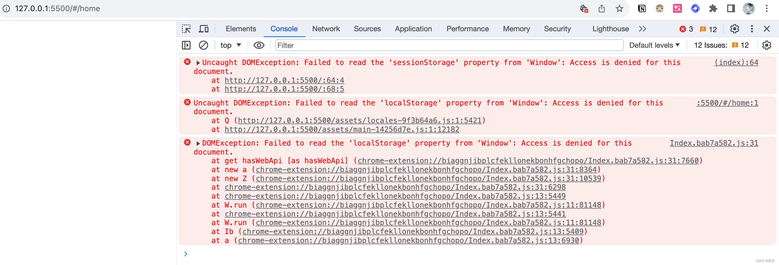The width and height of the screenshot is (779, 265).
Task: Switch to the Sources tab
Action: (x=367, y=29)
